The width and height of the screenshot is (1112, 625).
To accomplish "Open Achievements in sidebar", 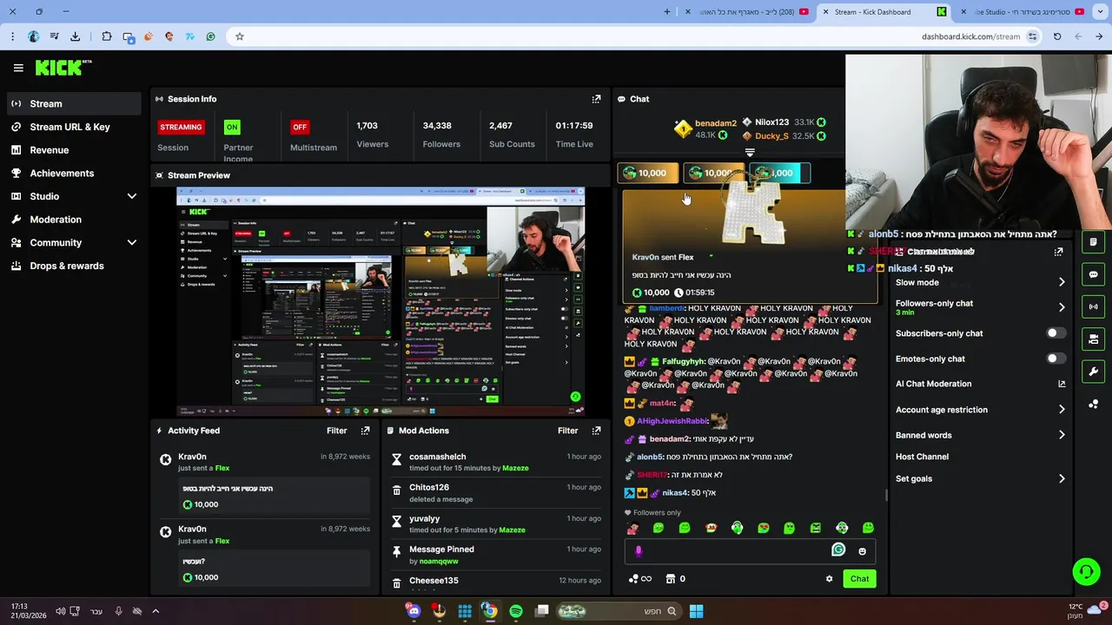I will click(x=74, y=173).
